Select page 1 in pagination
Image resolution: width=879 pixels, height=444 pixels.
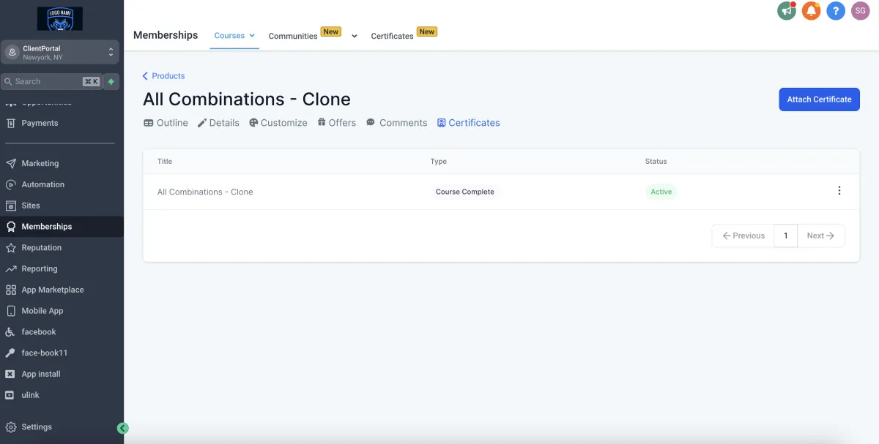pos(786,236)
